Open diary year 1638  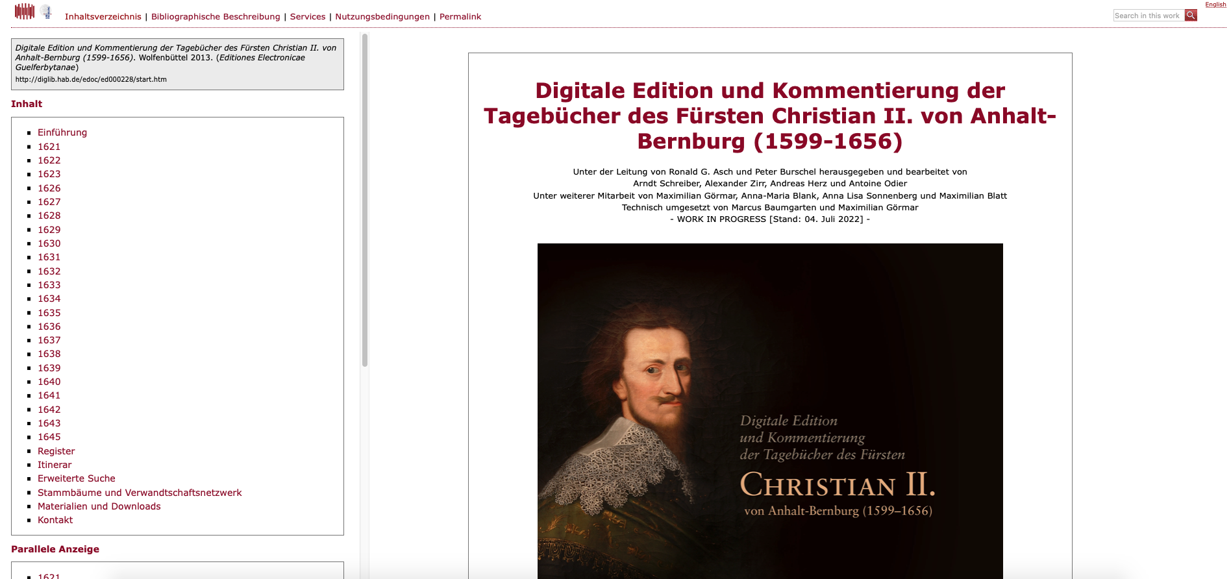click(x=49, y=354)
